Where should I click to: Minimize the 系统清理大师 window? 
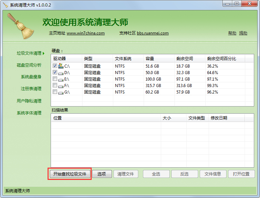(x=227, y=4)
